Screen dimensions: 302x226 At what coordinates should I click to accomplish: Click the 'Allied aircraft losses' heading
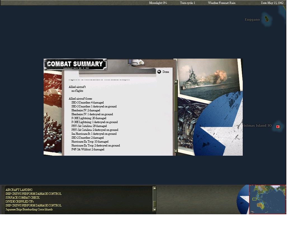[80, 98]
